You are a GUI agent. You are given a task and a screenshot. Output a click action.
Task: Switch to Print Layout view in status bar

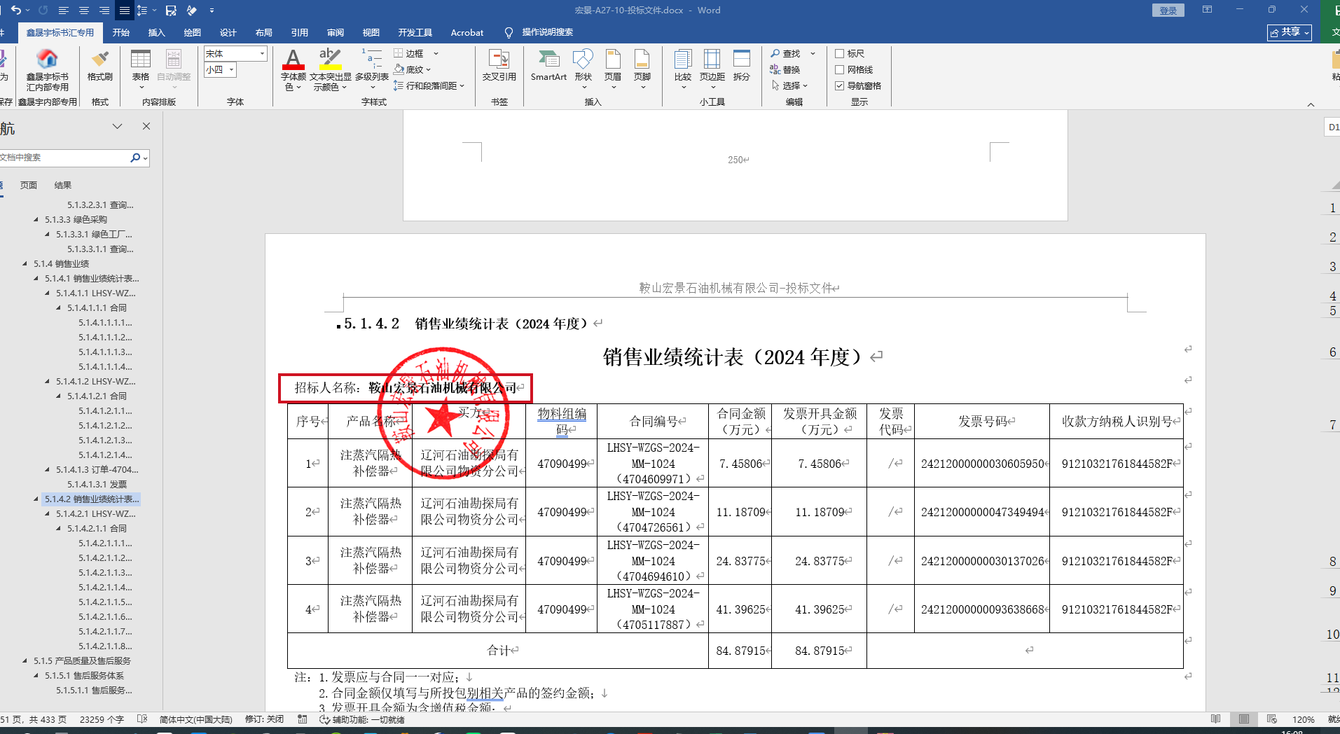(x=1244, y=719)
